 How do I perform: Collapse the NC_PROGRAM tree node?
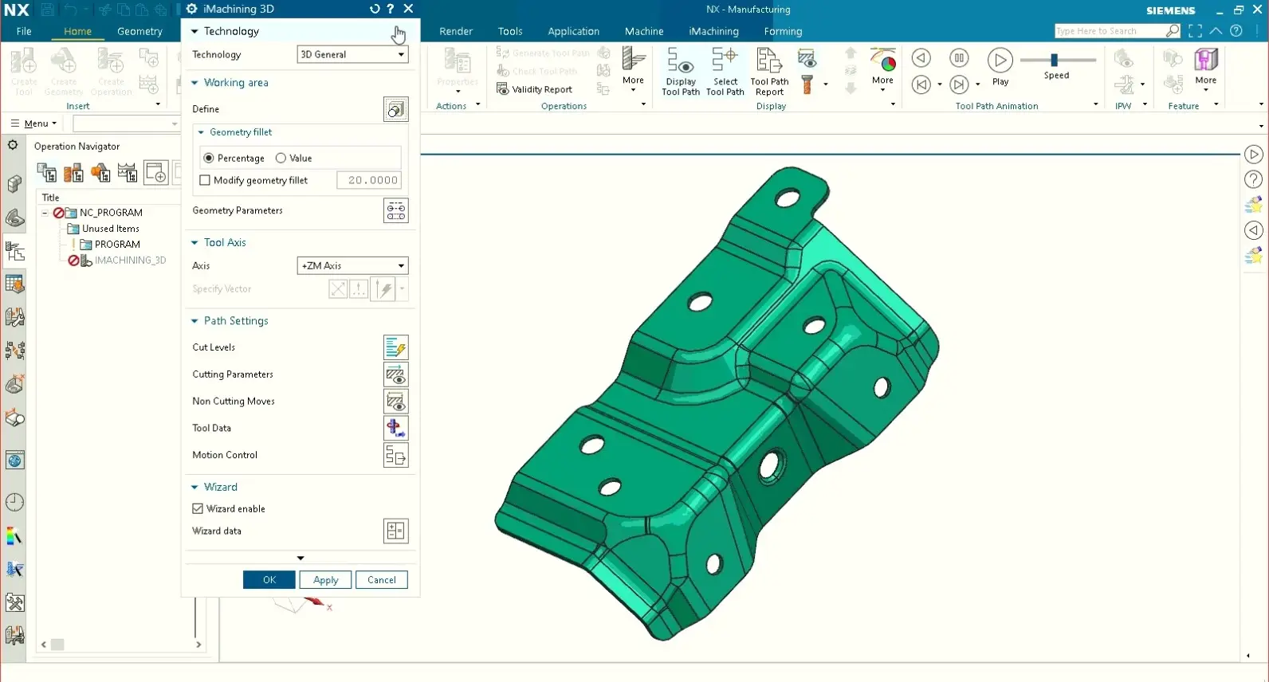(45, 213)
